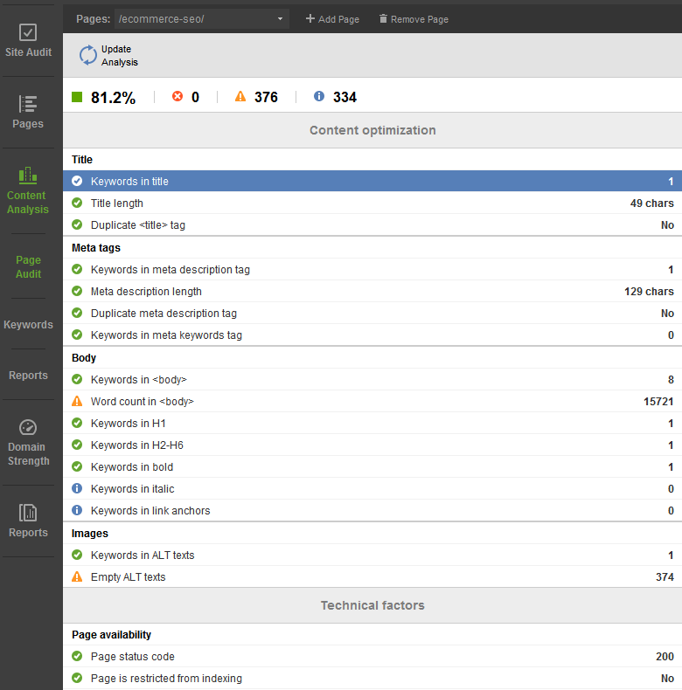The height and width of the screenshot is (690, 682).
Task: Click check icon beside Meta description length
Action: tap(77, 291)
